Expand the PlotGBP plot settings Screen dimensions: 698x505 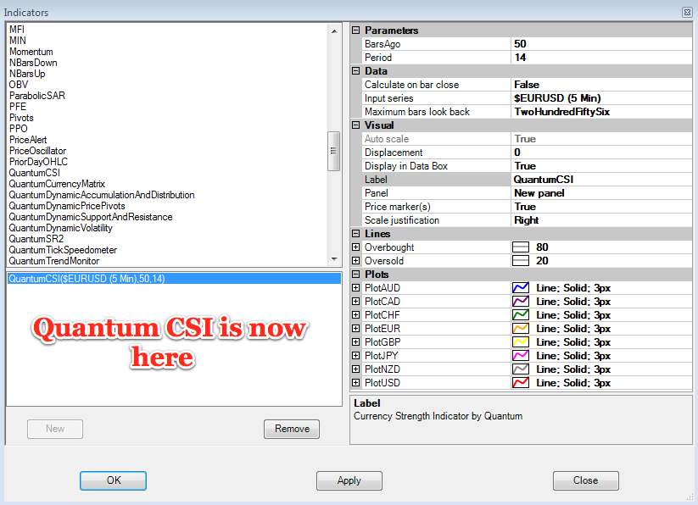click(x=355, y=341)
